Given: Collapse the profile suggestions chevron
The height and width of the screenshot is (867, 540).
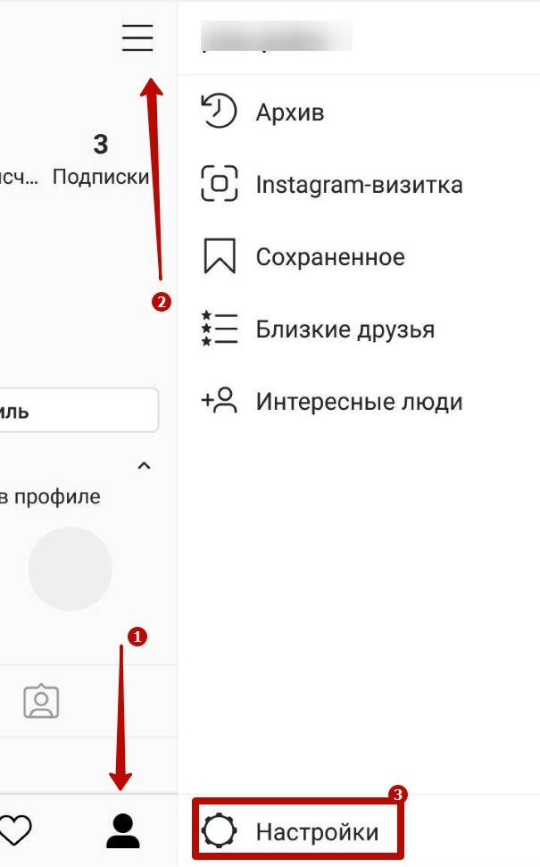Looking at the screenshot, I should click(144, 465).
